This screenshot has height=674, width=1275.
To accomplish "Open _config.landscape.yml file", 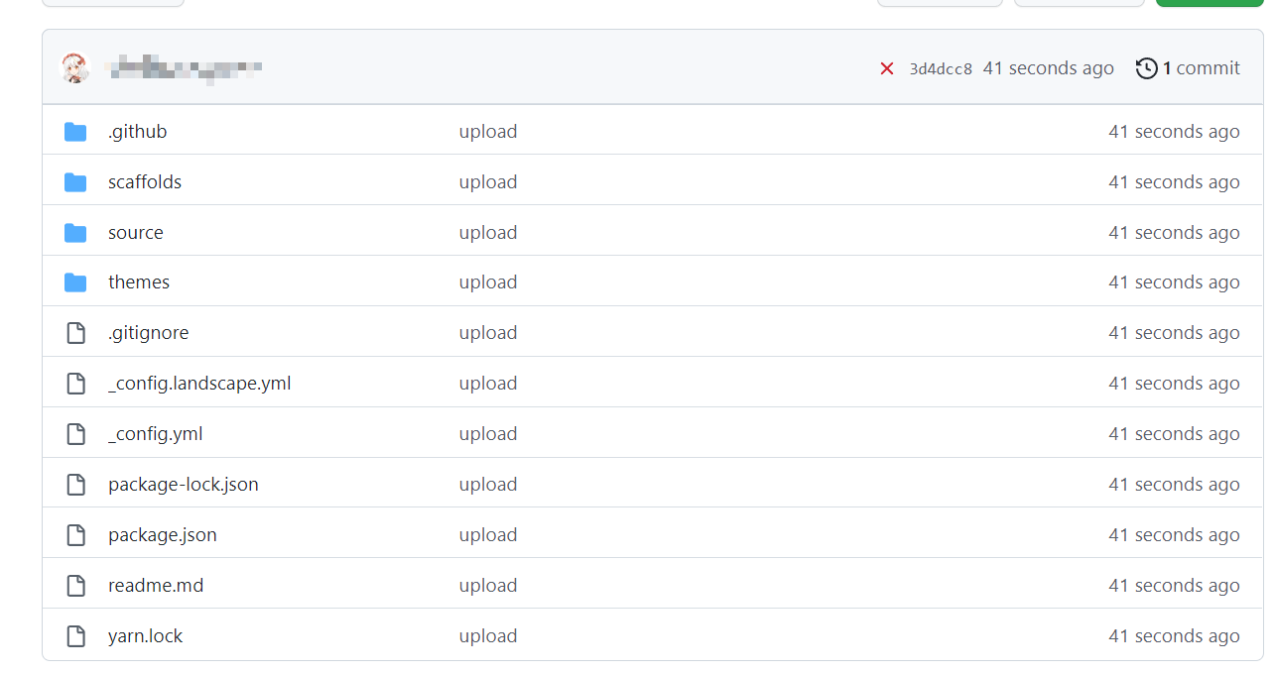I will click(199, 384).
